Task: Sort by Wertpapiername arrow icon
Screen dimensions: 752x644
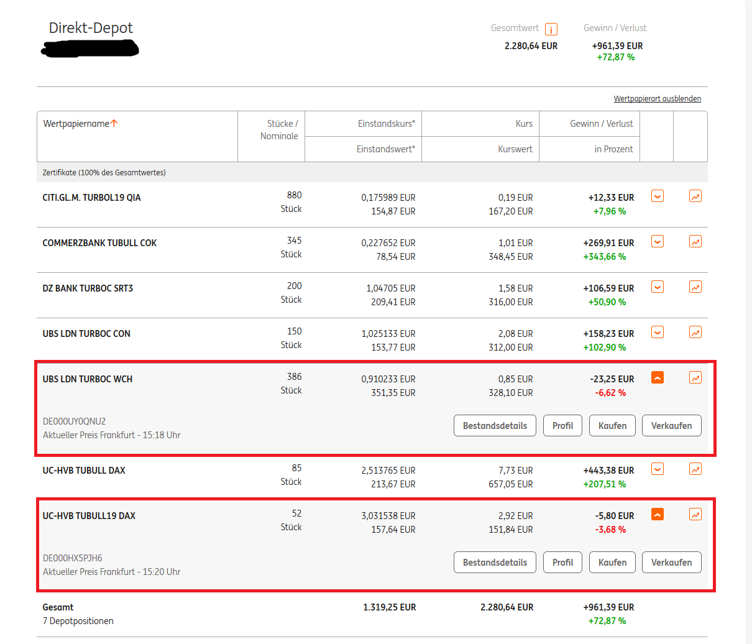Action: (114, 123)
